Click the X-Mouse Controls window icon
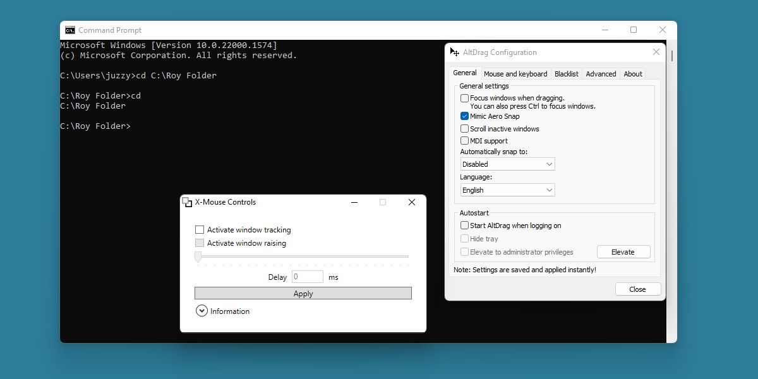758x379 pixels. (187, 202)
